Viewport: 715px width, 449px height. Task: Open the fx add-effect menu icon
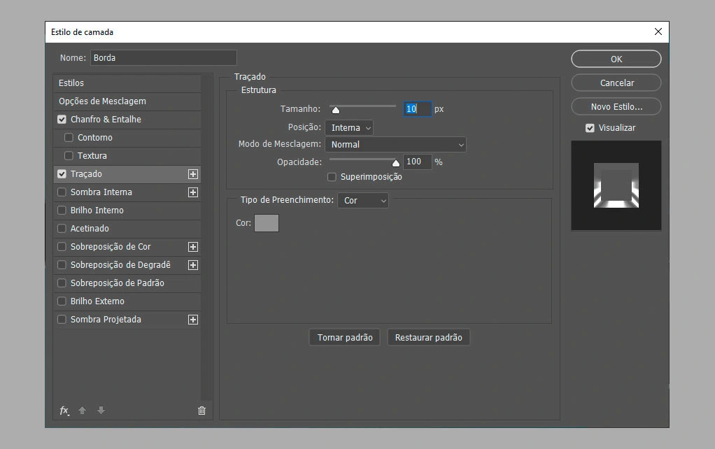[x=64, y=411]
